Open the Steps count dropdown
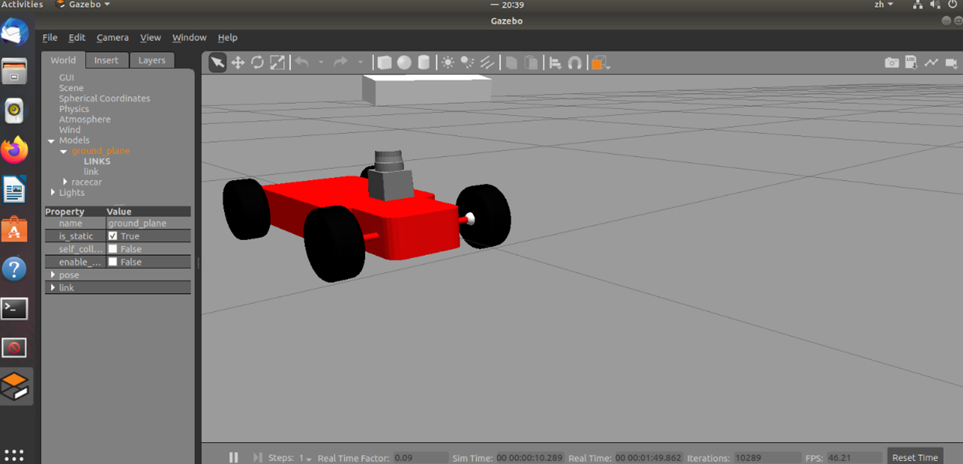This screenshot has height=464, width=963. pyautogui.click(x=305, y=458)
